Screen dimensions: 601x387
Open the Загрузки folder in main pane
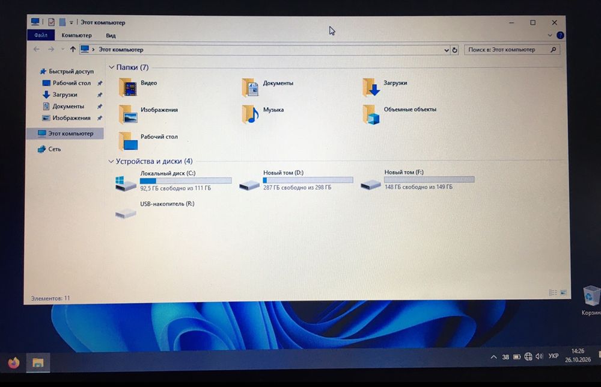[x=385, y=87]
